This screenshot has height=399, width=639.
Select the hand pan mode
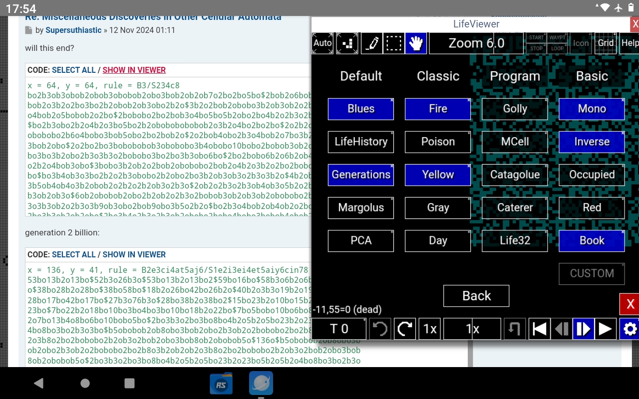click(x=416, y=43)
